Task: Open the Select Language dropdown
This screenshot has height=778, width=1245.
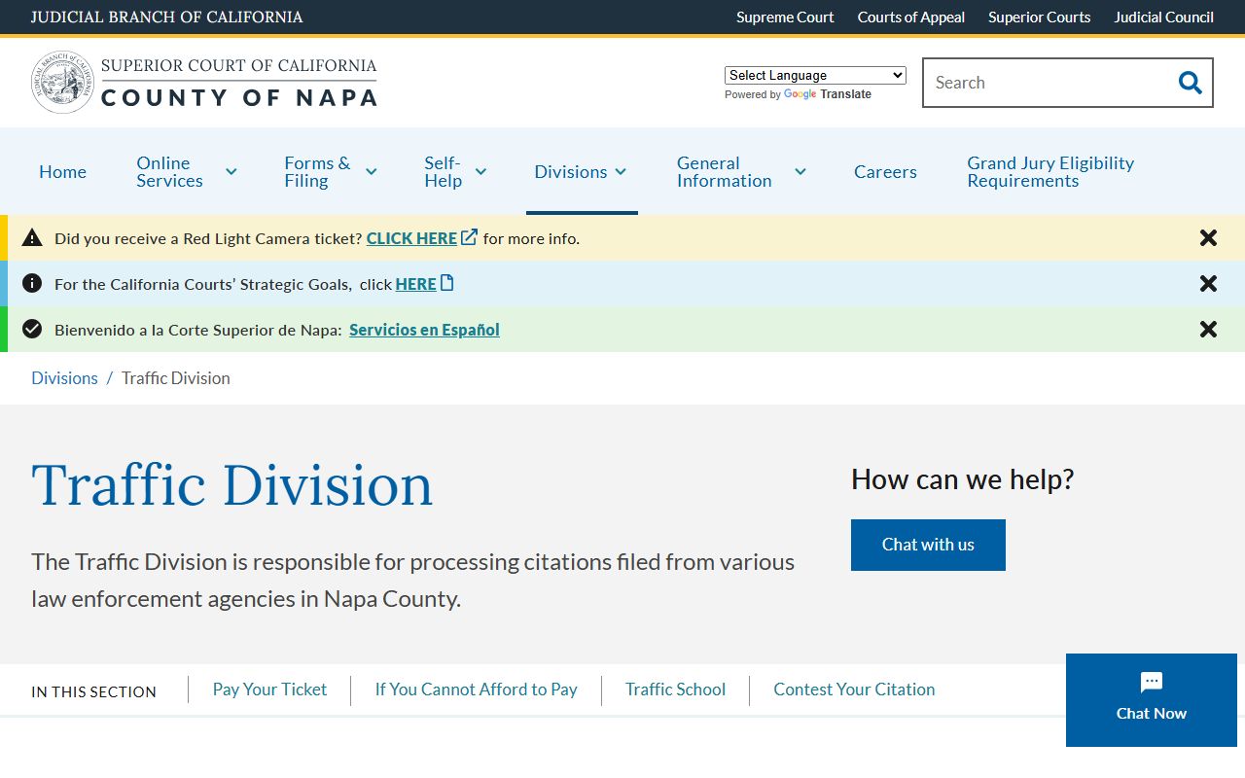Action: click(x=815, y=75)
